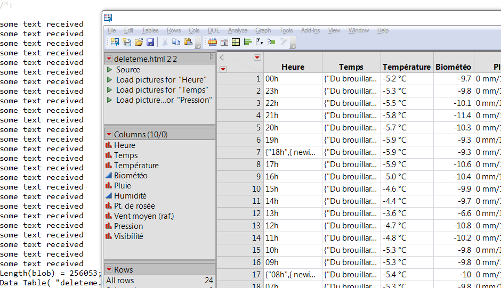This screenshot has height=288, width=501.
Task: Click the yellow four-panel chart icon
Action: (236, 42)
